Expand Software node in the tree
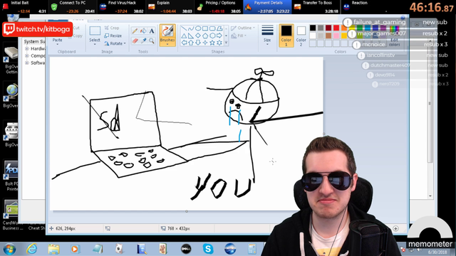456x256 pixels. (x=27, y=63)
